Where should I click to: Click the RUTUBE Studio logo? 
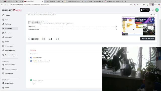point(12,10)
